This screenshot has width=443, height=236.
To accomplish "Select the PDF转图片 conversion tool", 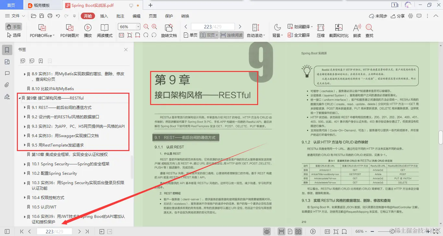I will (x=69, y=31).
